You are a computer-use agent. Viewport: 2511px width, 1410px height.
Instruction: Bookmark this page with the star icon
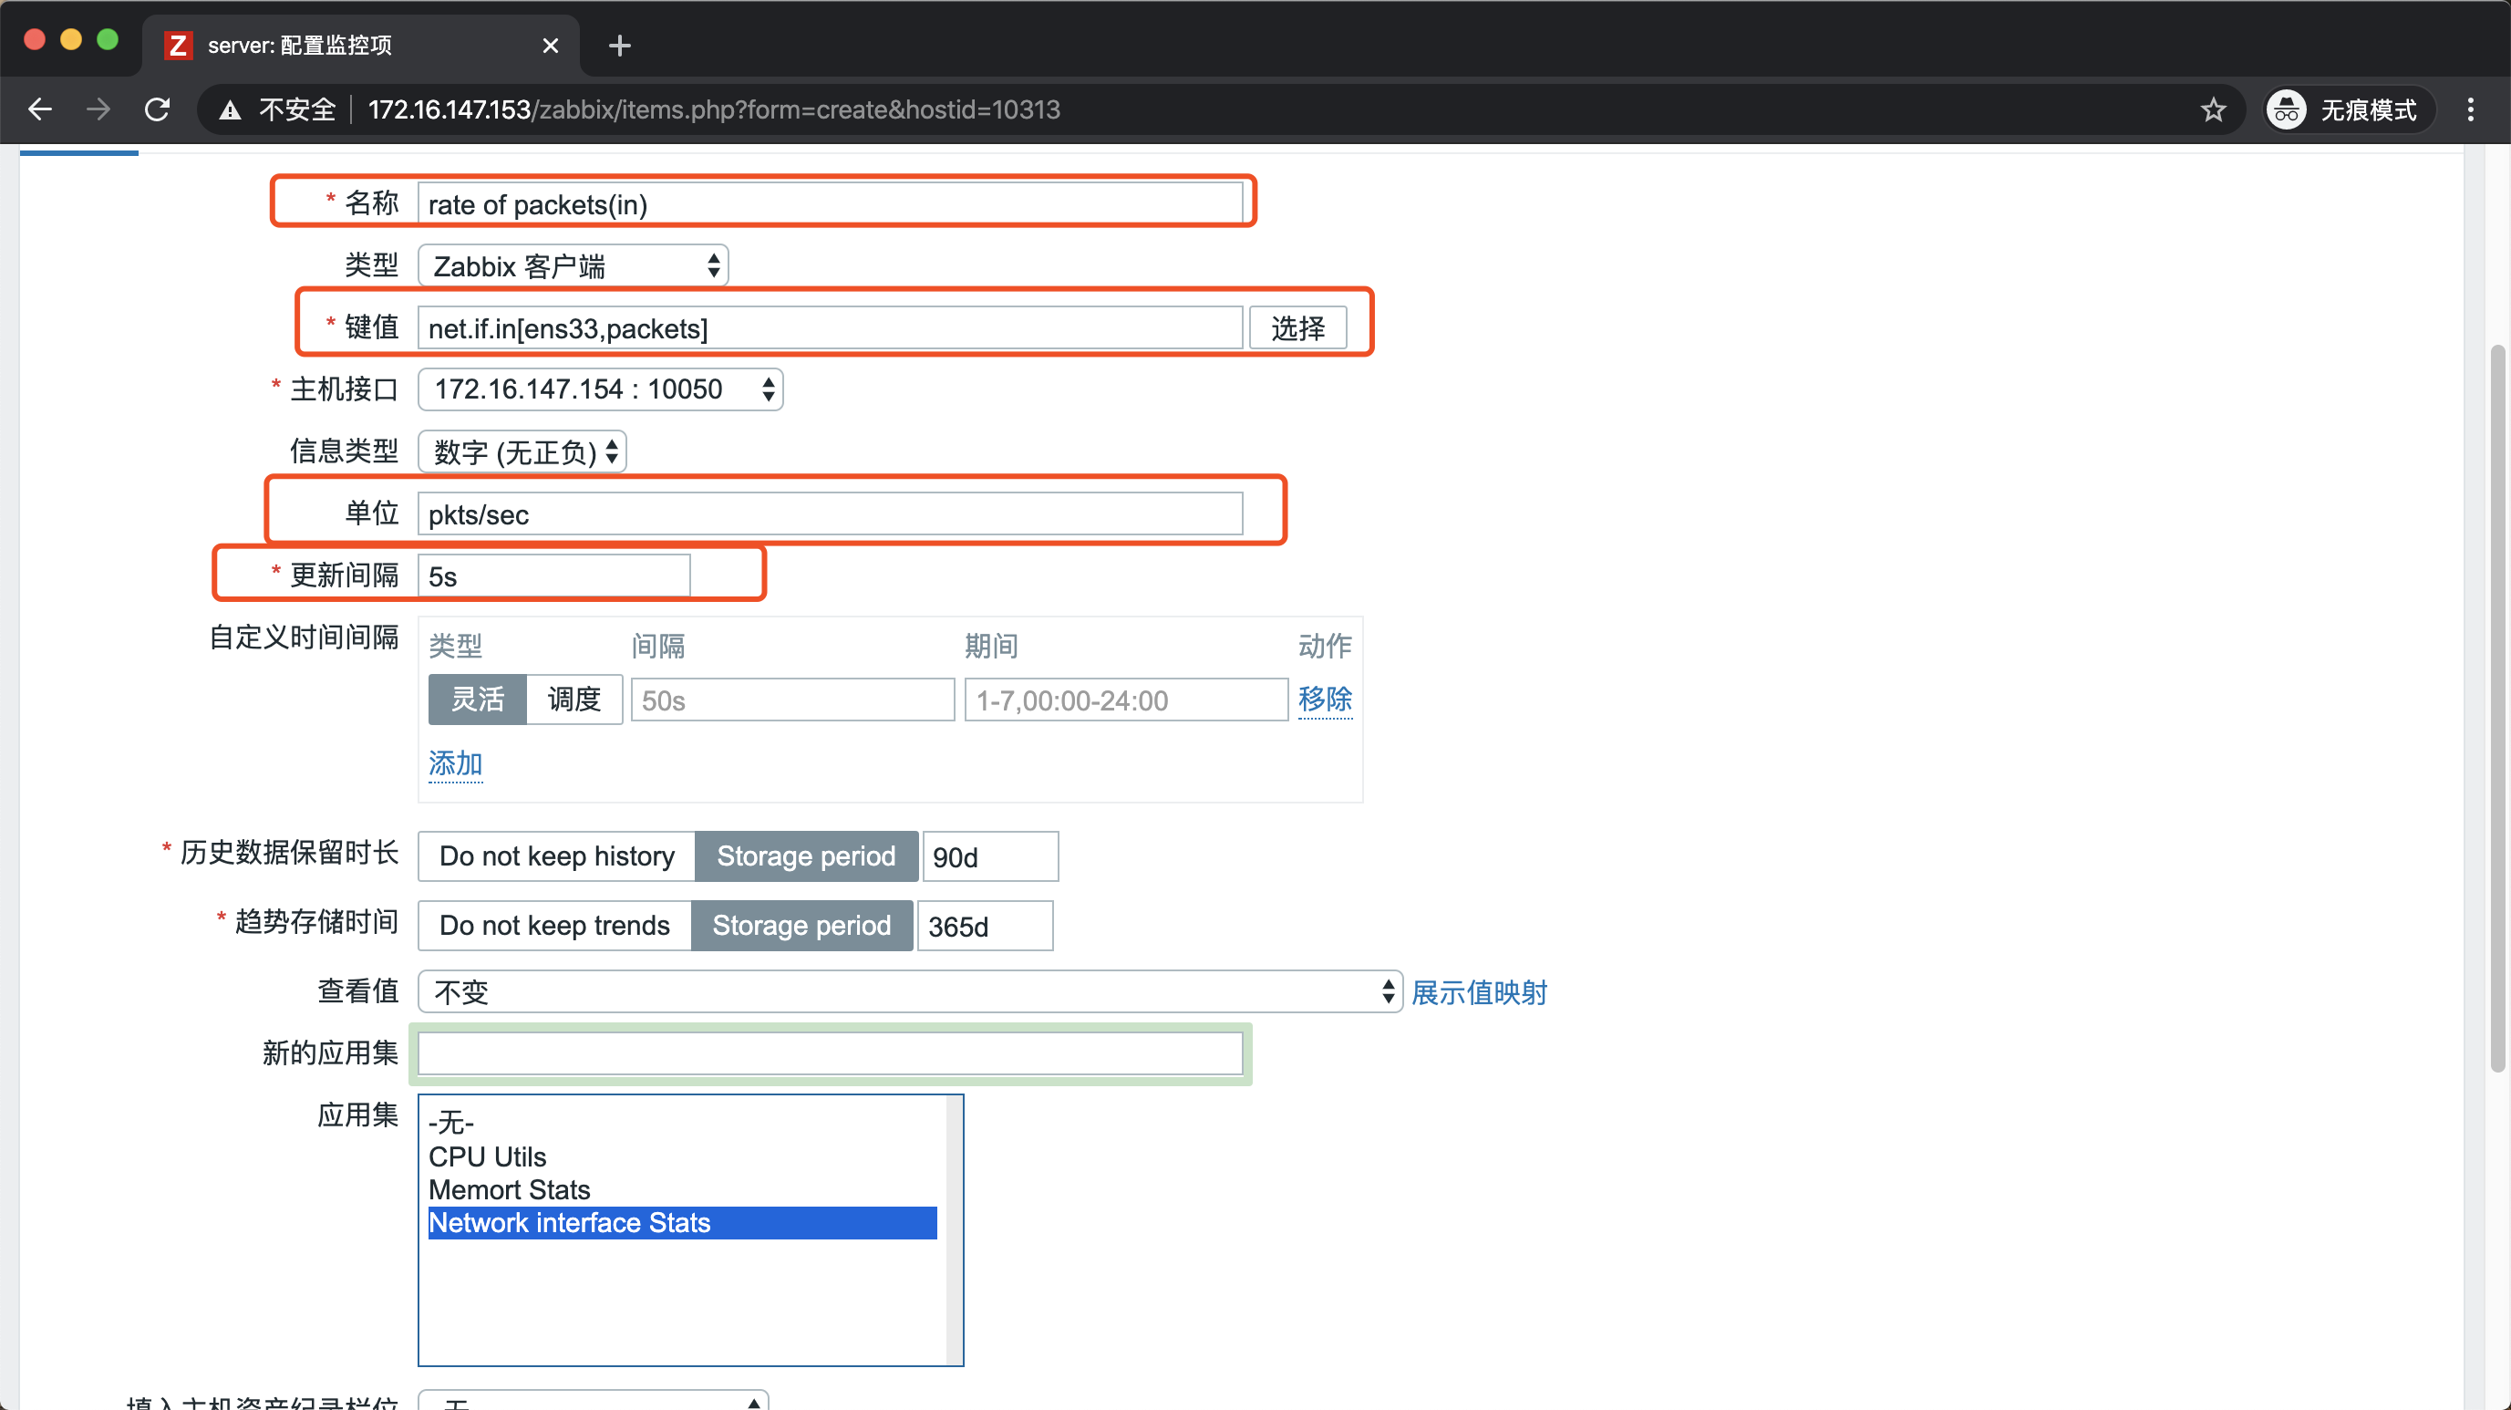click(x=2213, y=109)
